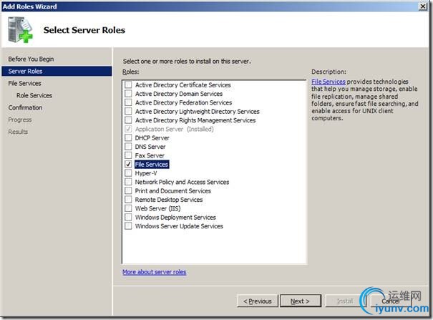Click Next to continue the wizard
Screen dimensions: 433x320
(300, 301)
